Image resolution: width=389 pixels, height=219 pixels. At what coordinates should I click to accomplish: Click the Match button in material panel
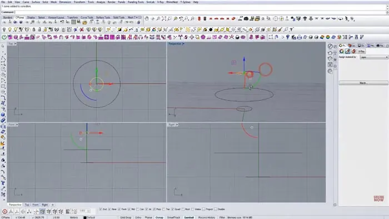coord(363,83)
